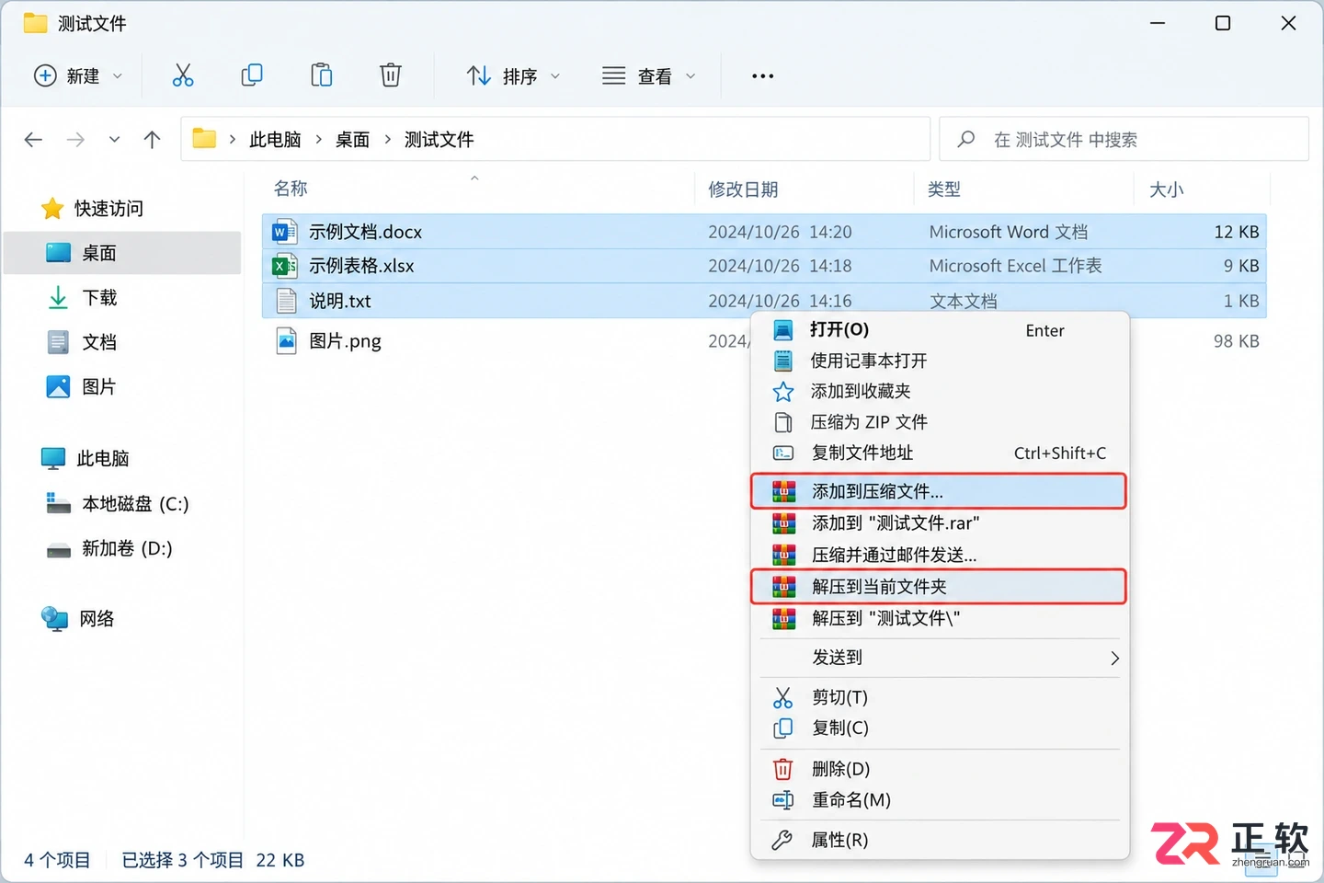
Task: Click the 已选择 3 个项目 status text
Action: 182,860
